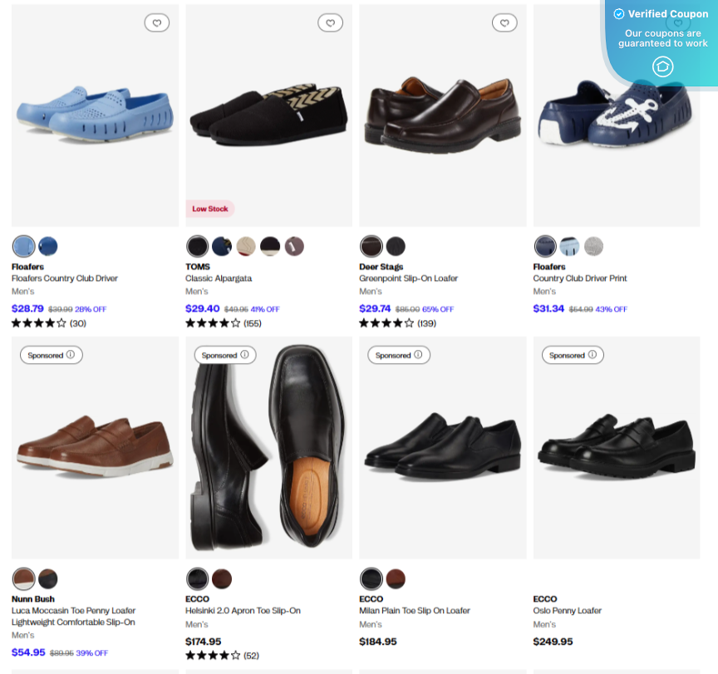Toggle the heart on Country Club Driver Print
Screen dimensions: 718x674
tap(677, 22)
